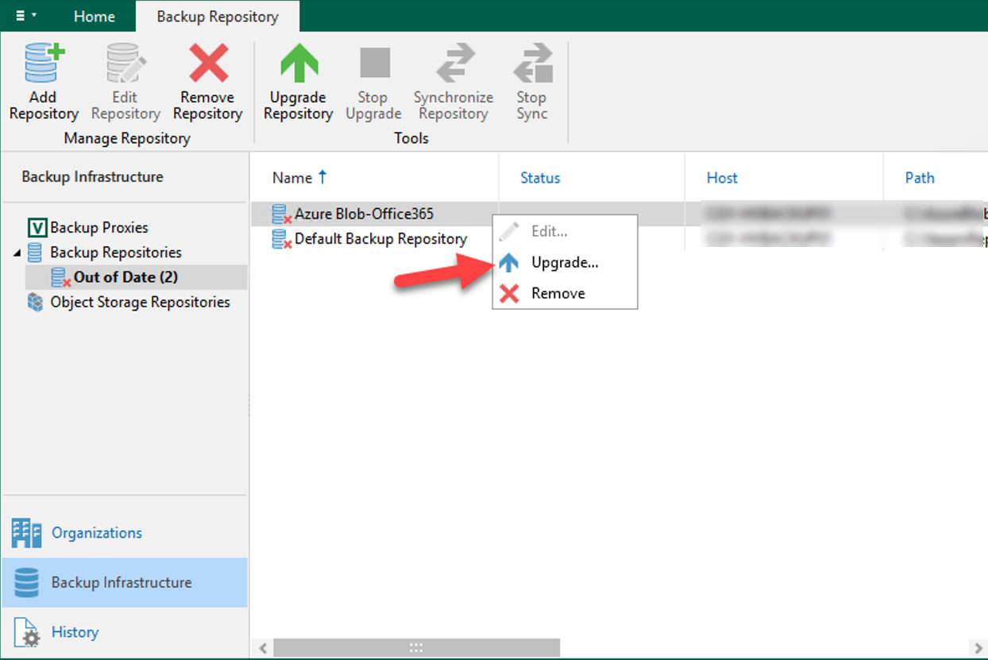Viewport: 988px width, 660px height.
Task: Open the History view
Action: tap(75, 632)
